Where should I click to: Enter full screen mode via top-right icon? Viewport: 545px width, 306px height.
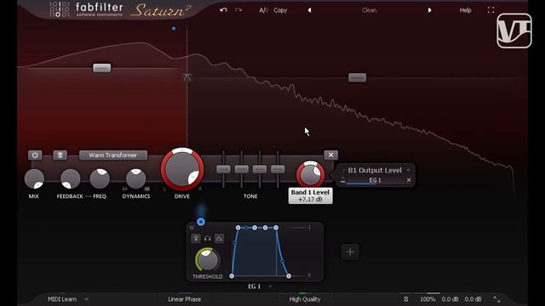(x=490, y=10)
